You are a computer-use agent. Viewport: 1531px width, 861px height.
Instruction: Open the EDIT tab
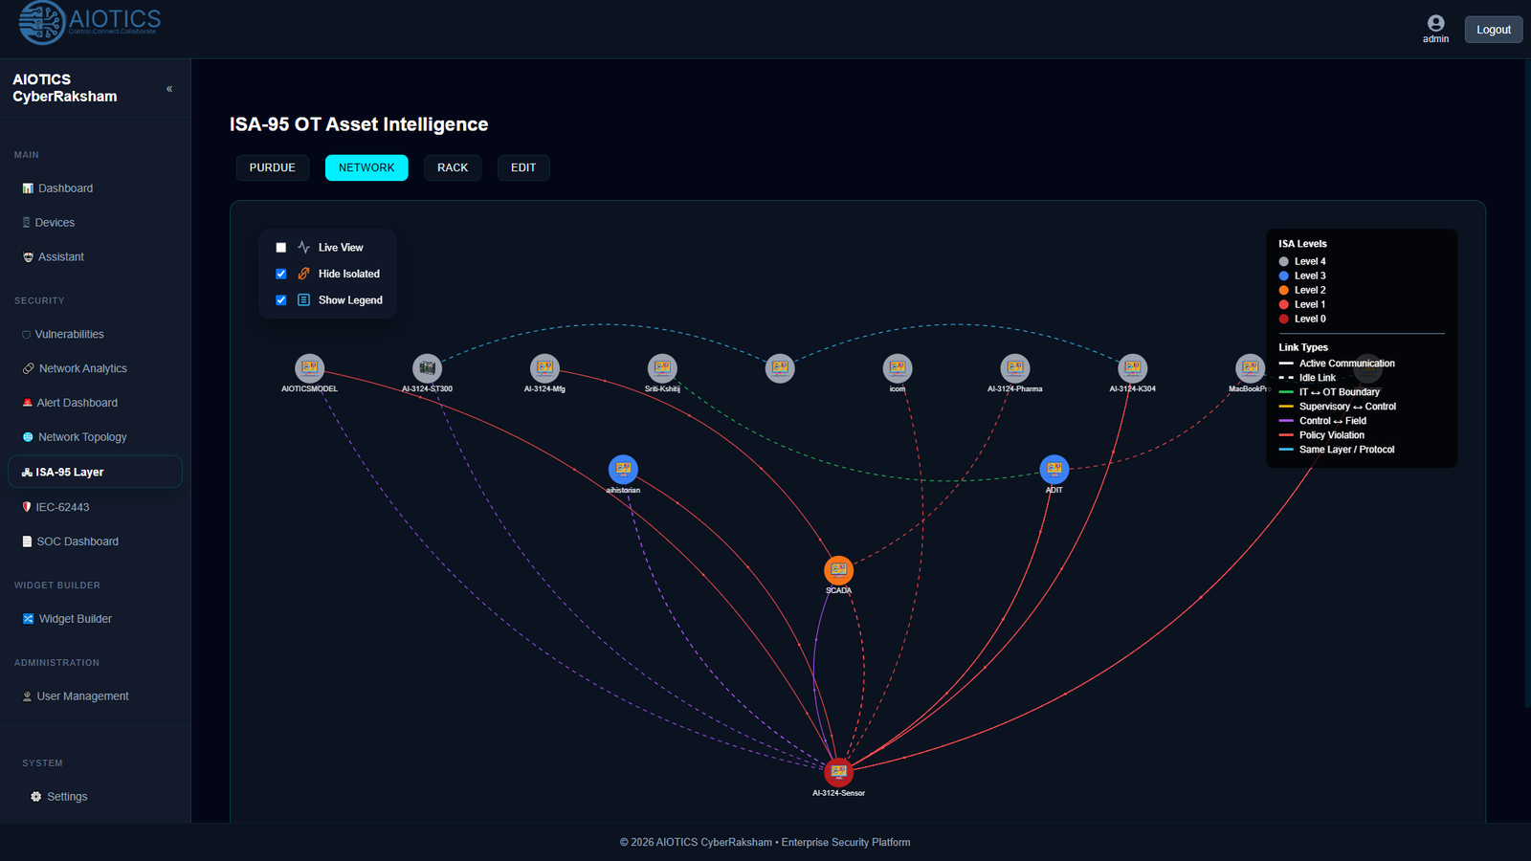tap(523, 167)
